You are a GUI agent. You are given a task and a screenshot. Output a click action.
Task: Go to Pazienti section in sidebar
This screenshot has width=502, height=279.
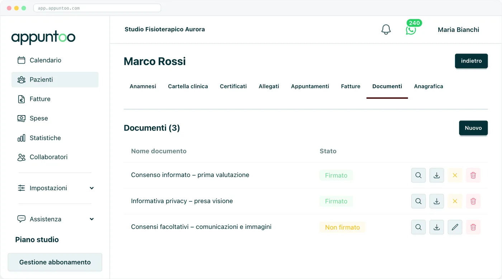(55, 79)
